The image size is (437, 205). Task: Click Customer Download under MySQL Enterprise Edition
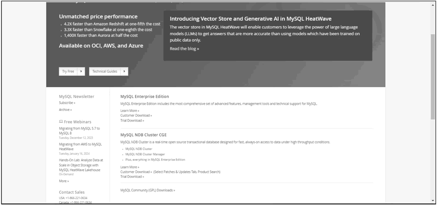136,115
